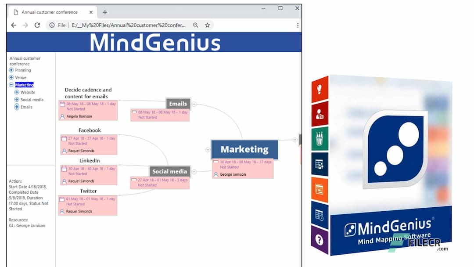Click the reload page icon

click(x=37, y=25)
